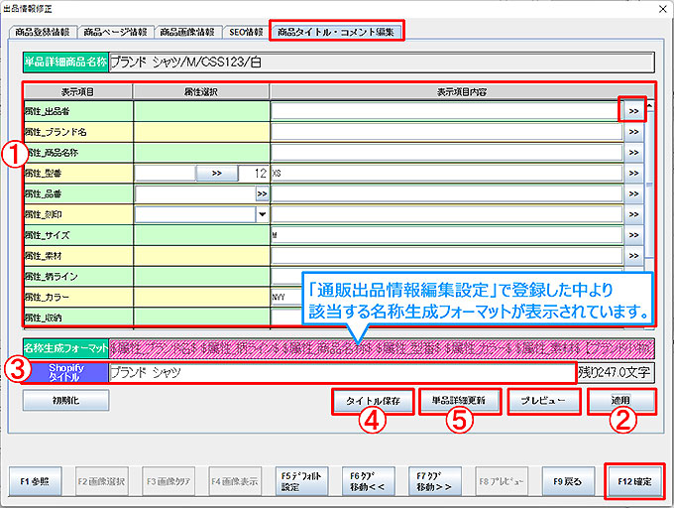Click the >> button in 属性_ブランド名 row
Viewport: 674px width, 508px height.
pyautogui.click(x=633, y=132)
